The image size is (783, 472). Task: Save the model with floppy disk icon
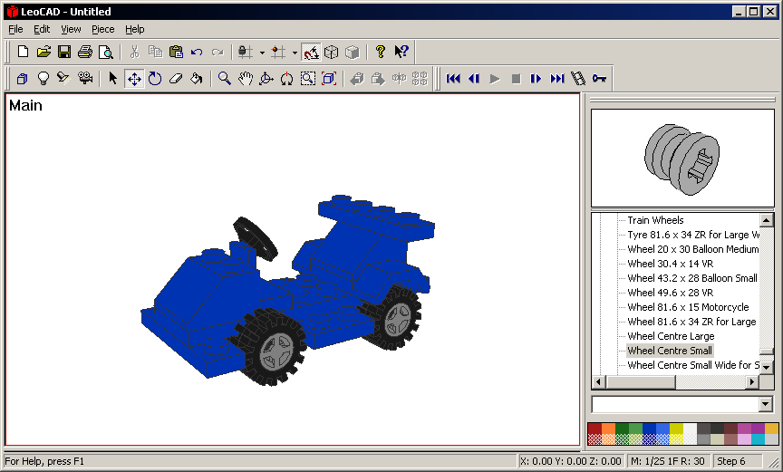tap(64, 52)
